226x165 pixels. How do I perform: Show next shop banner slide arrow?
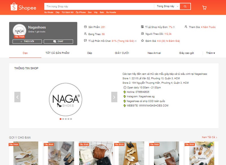pyautogui.click(x=114, y=97)
